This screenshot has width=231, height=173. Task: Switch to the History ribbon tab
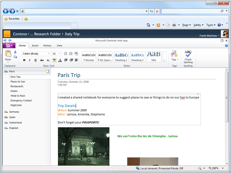pyautogui.click(x=47, y=46)
